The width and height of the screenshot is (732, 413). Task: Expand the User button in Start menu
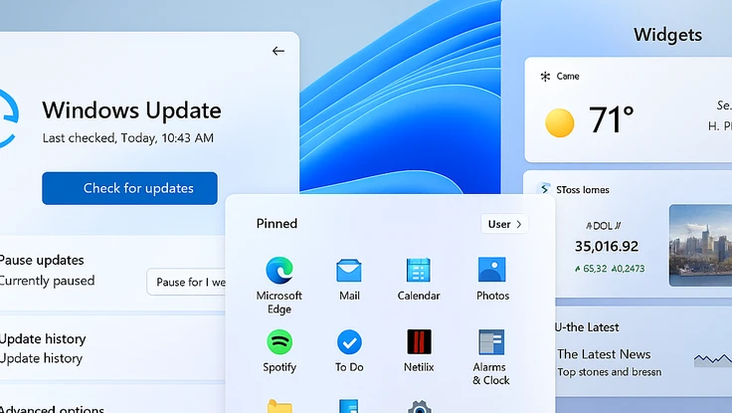pos(504,224)
